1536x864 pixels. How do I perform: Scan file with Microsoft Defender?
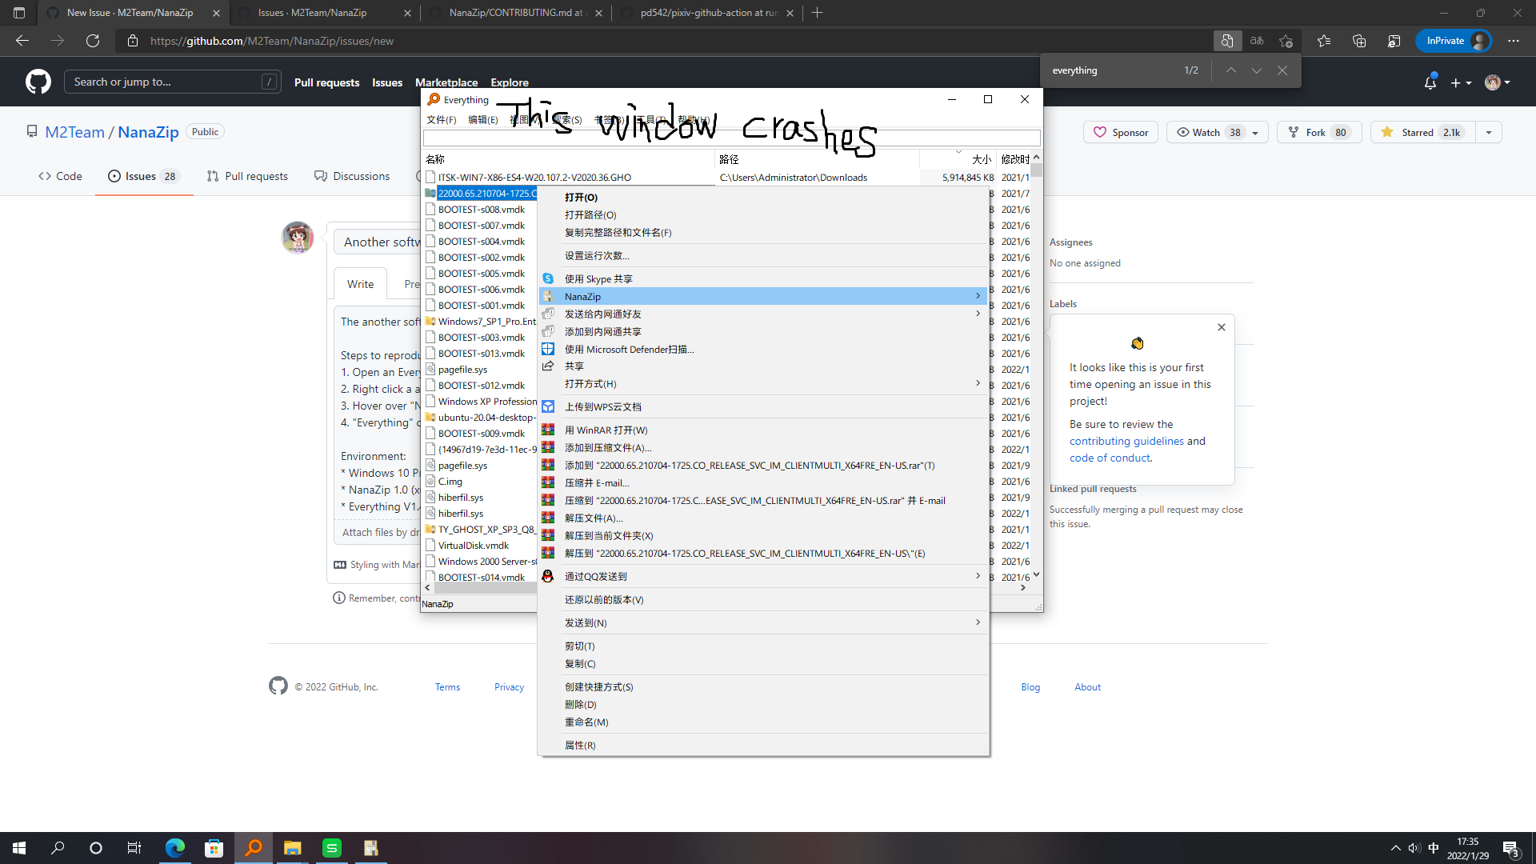click(627, 349)
